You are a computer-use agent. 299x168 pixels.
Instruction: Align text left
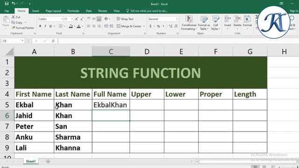coord(89,26)
